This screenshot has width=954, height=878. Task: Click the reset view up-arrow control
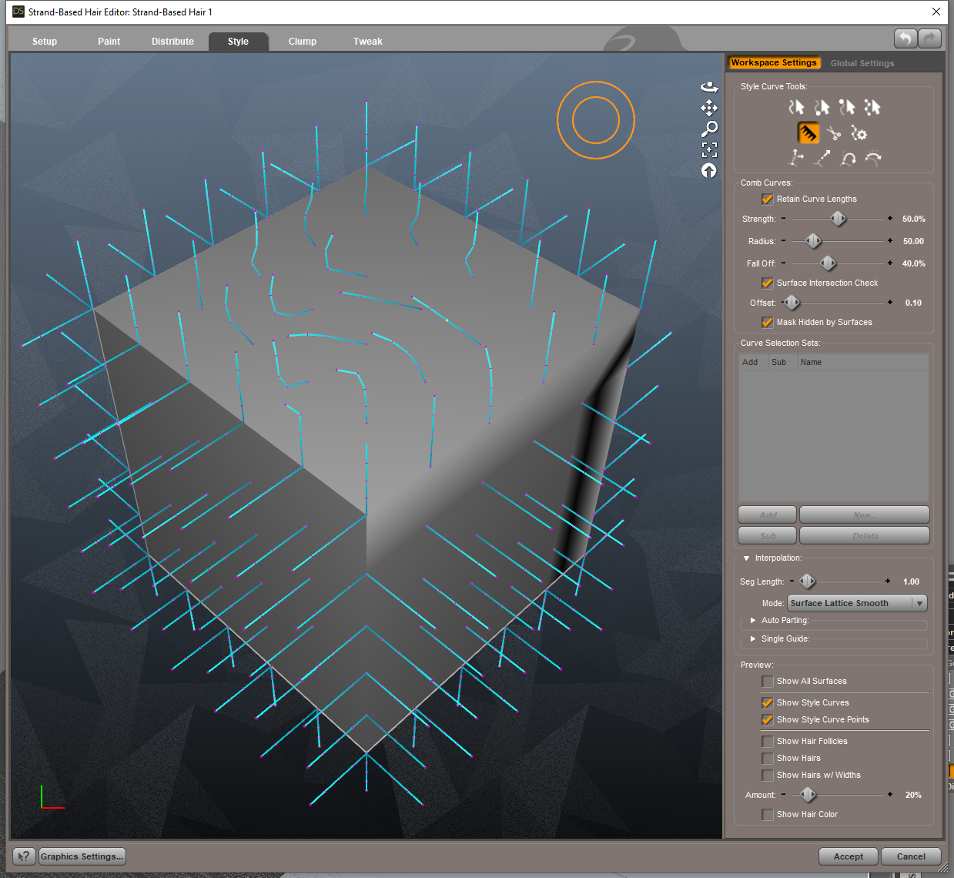click(709, 170)
